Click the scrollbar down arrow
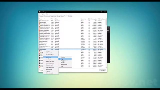The image size is (160, 90). click(106, 67)
